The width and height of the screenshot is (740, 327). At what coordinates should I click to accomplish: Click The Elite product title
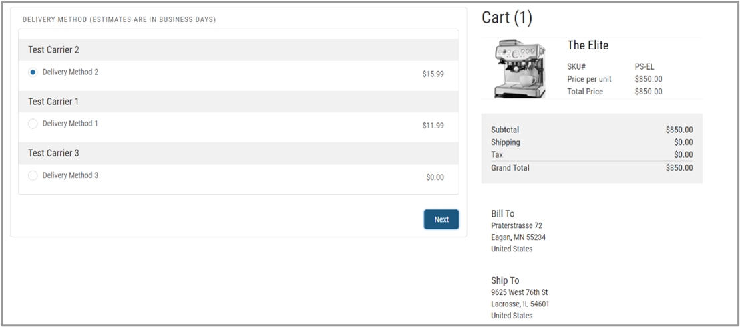(x=588, y=45)
